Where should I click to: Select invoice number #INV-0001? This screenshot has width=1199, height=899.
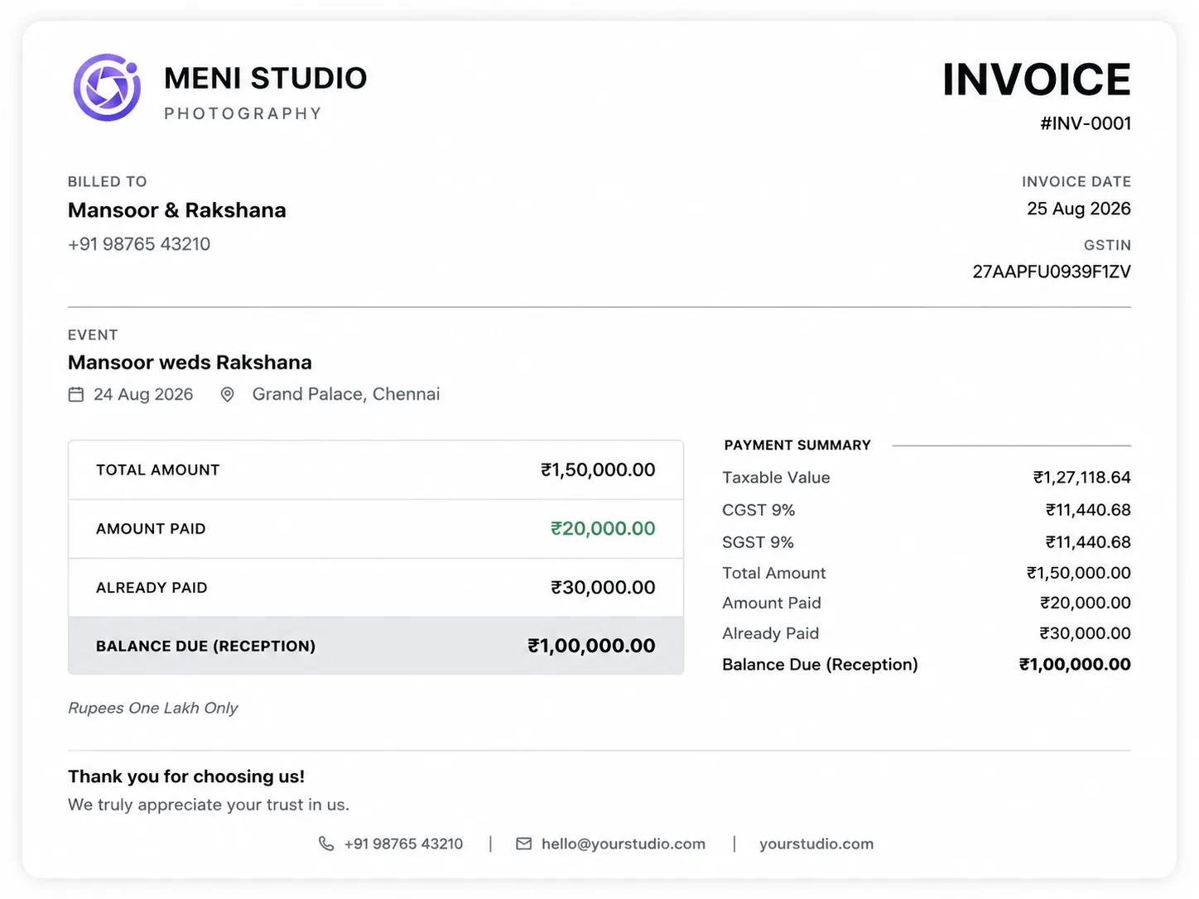(x=1086, y=123)
